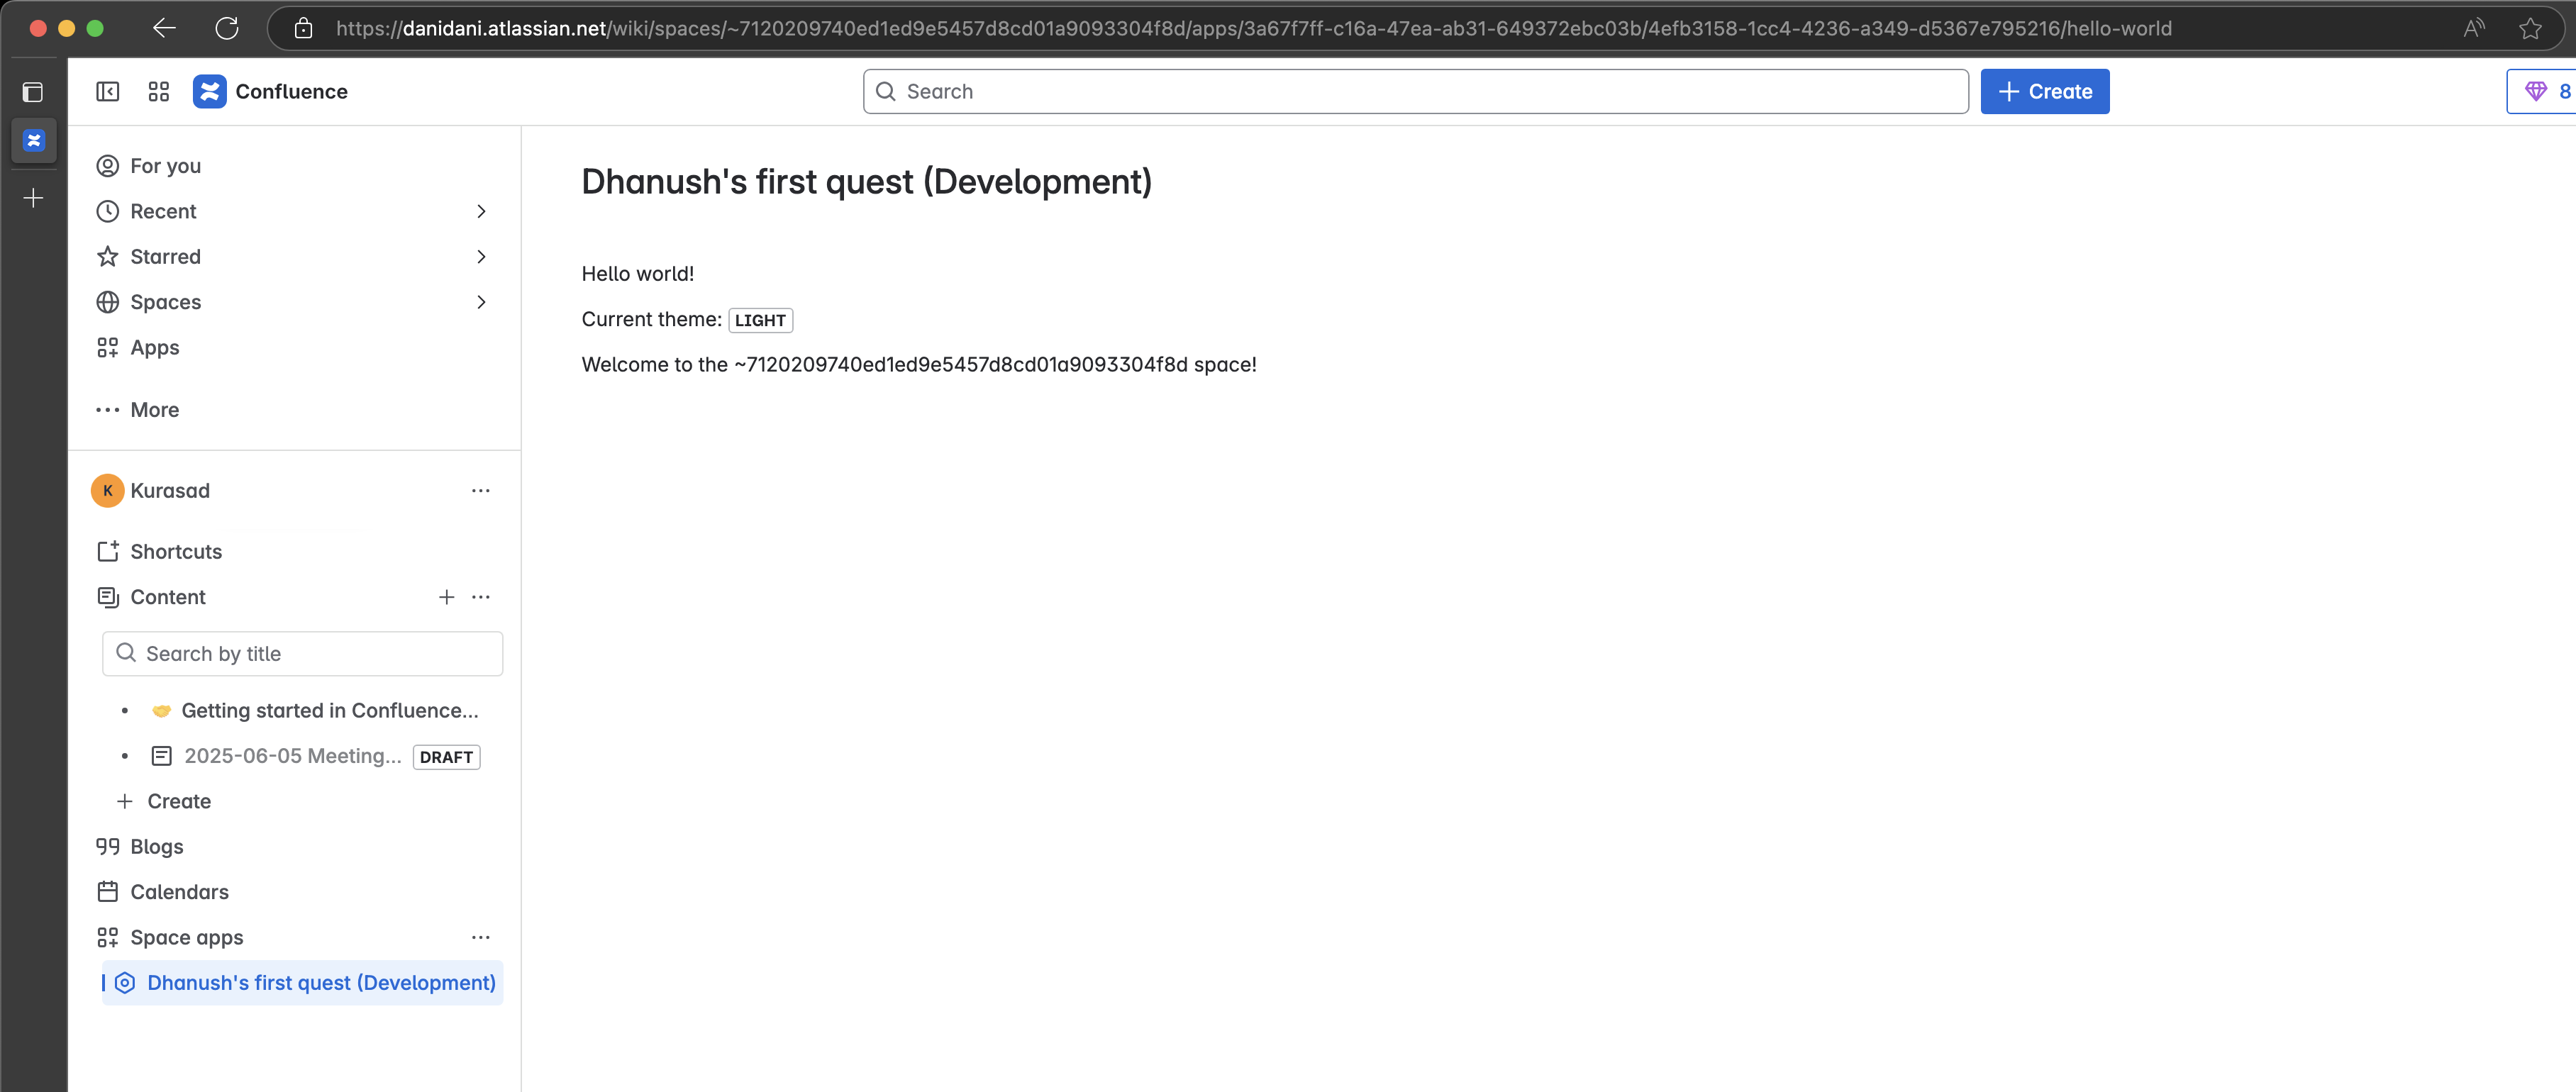Expand the Starred submenu chevron

[x=481, y=257]
